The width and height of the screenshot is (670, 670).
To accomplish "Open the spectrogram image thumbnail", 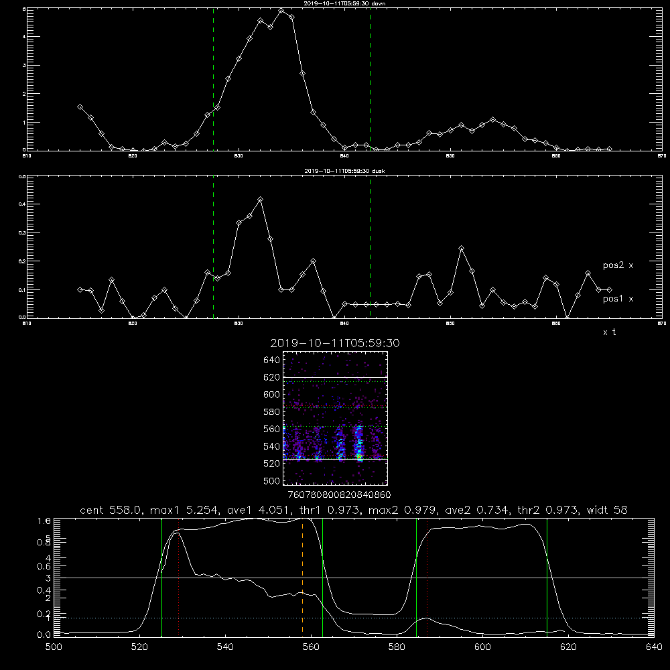I will coord(335,418).
